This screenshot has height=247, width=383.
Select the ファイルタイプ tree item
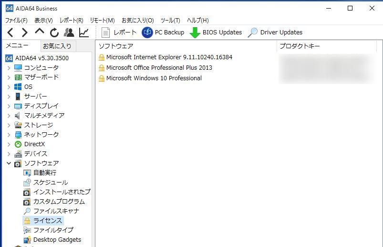(53, 230)
